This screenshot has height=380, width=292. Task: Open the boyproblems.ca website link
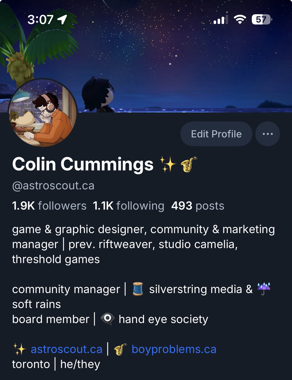click(x=174, y=349)
